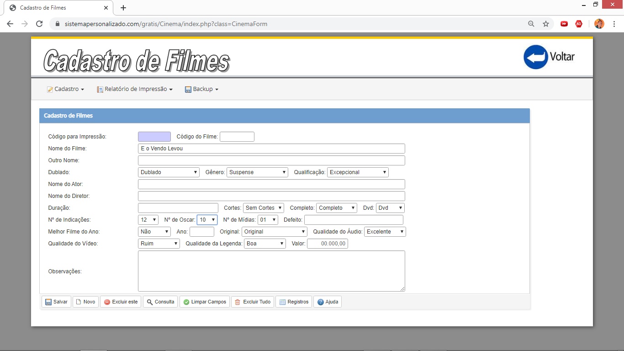Screen dimensions: 624x351
Task: Expand the Gênero dropdown showing Suspense
Action: tap(257, 172)
